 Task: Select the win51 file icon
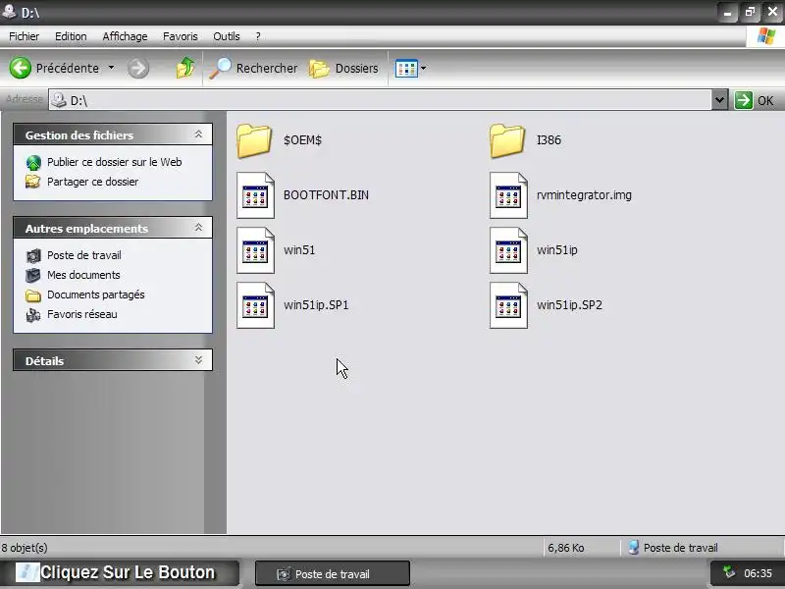(256, 250)
